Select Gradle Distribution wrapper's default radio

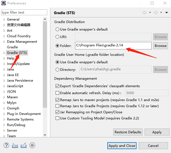coord(57,29)
